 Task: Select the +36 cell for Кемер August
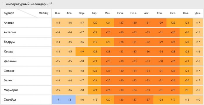147,52
